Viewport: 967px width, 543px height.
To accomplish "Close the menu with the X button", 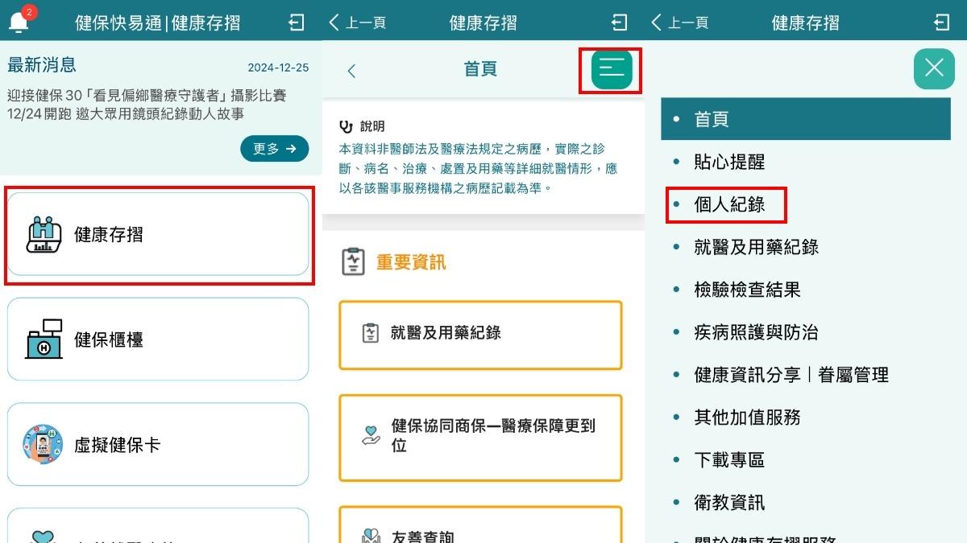I will tap(934, 68).
